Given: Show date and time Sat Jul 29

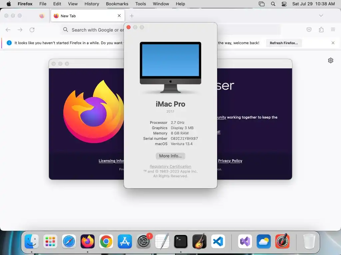Looking at the screenshot, I should click(313, 4).
